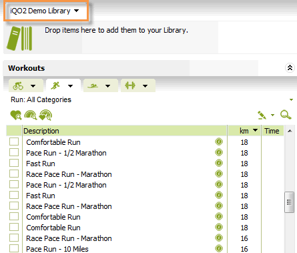
Task: Click the pencil edit icon
Action: (262, 115)
